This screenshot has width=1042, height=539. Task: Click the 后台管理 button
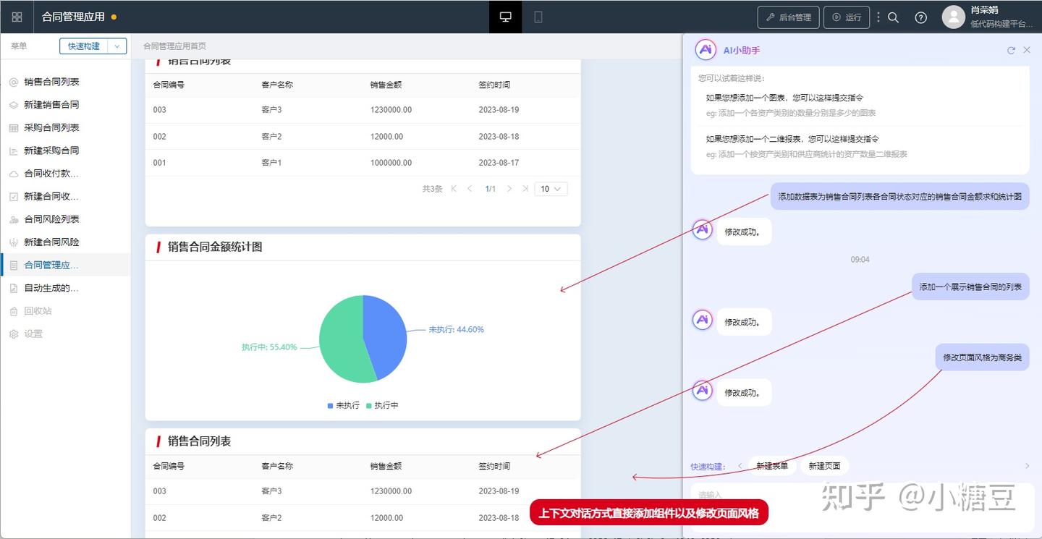(788, 17)
